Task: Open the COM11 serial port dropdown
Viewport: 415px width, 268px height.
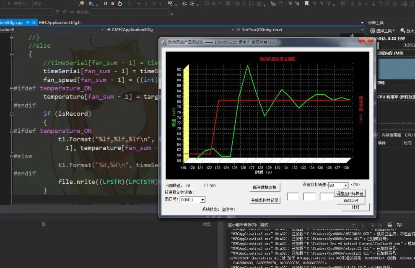Action: 202,200
